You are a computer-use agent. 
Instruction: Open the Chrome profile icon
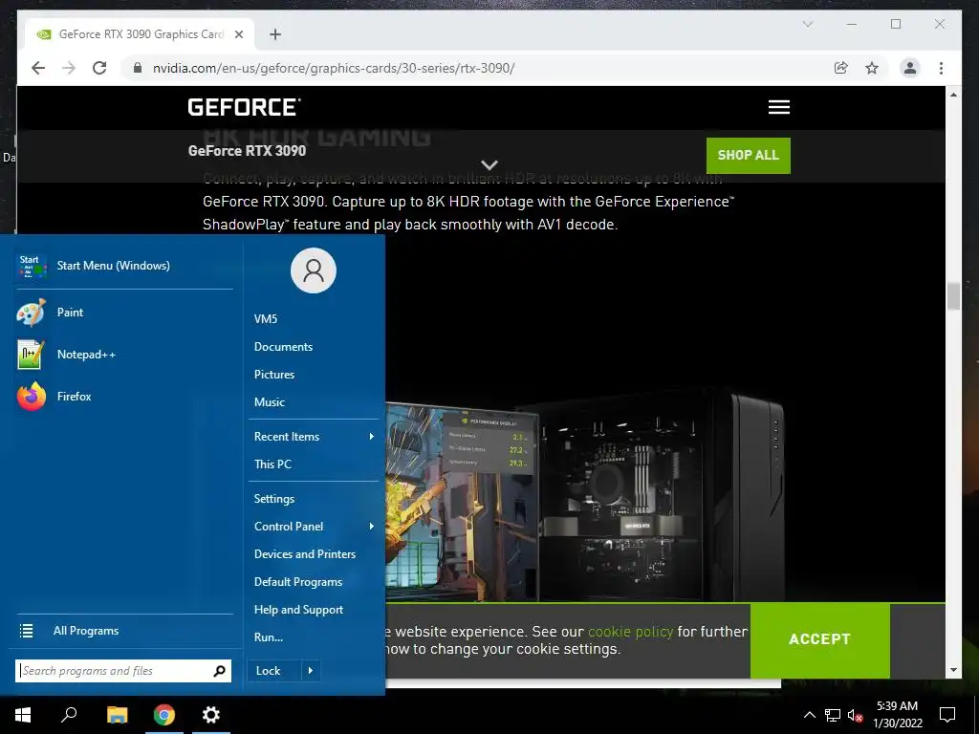(x=910, y=68)
